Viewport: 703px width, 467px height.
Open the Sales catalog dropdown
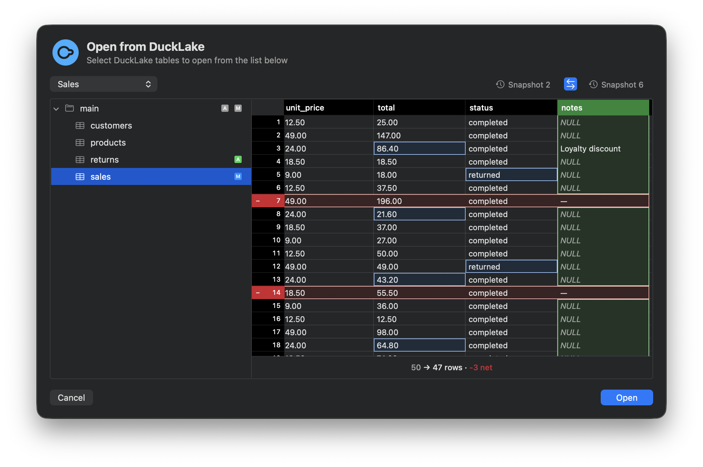(104, 84)
